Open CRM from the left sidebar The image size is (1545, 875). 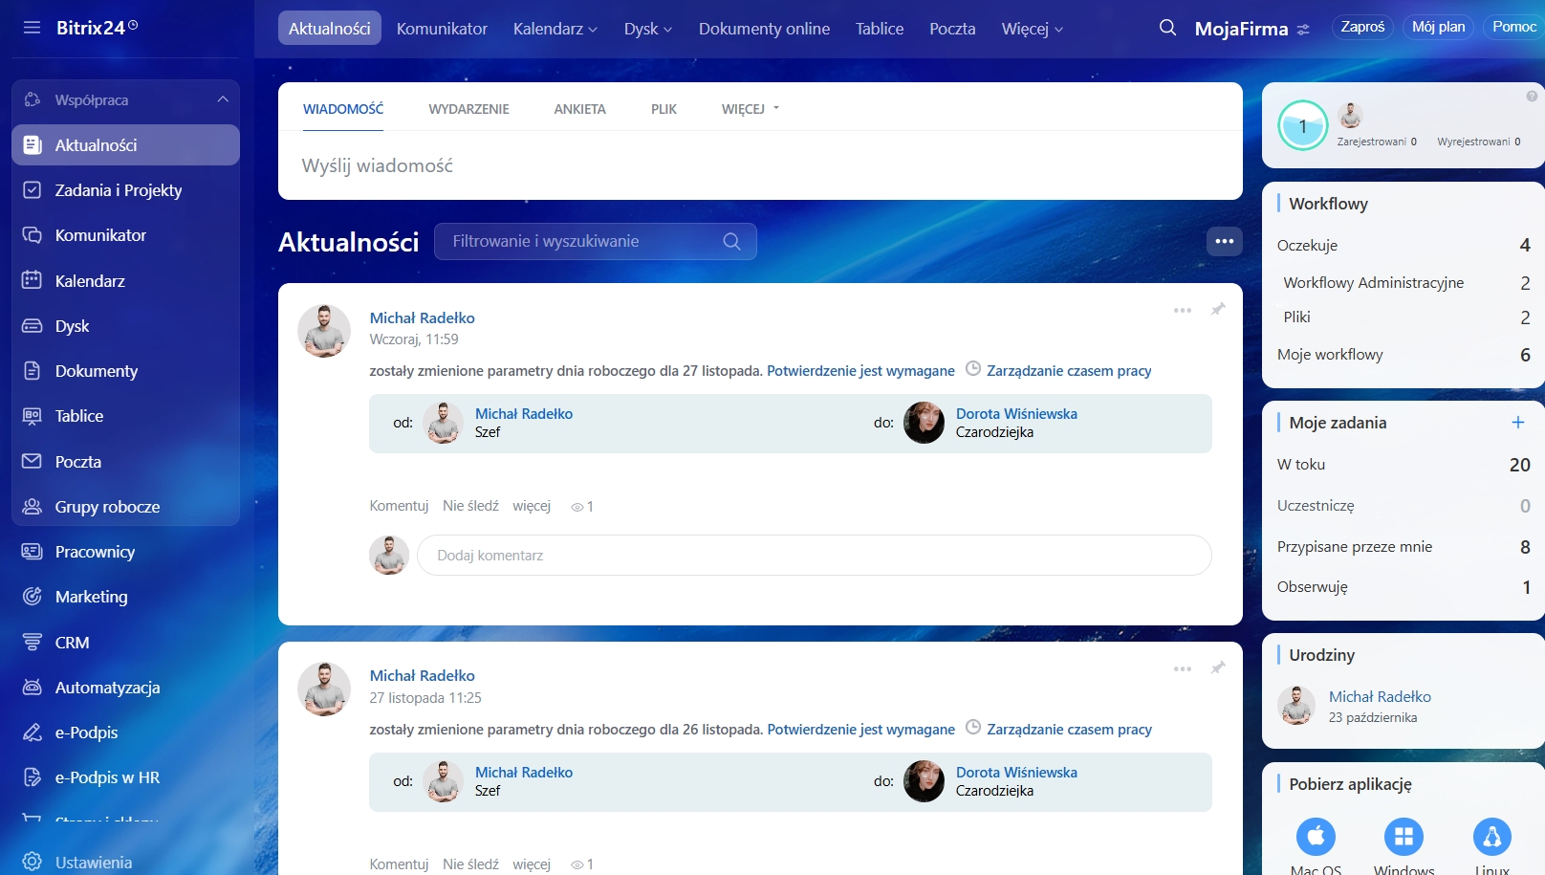coord(72,643)
